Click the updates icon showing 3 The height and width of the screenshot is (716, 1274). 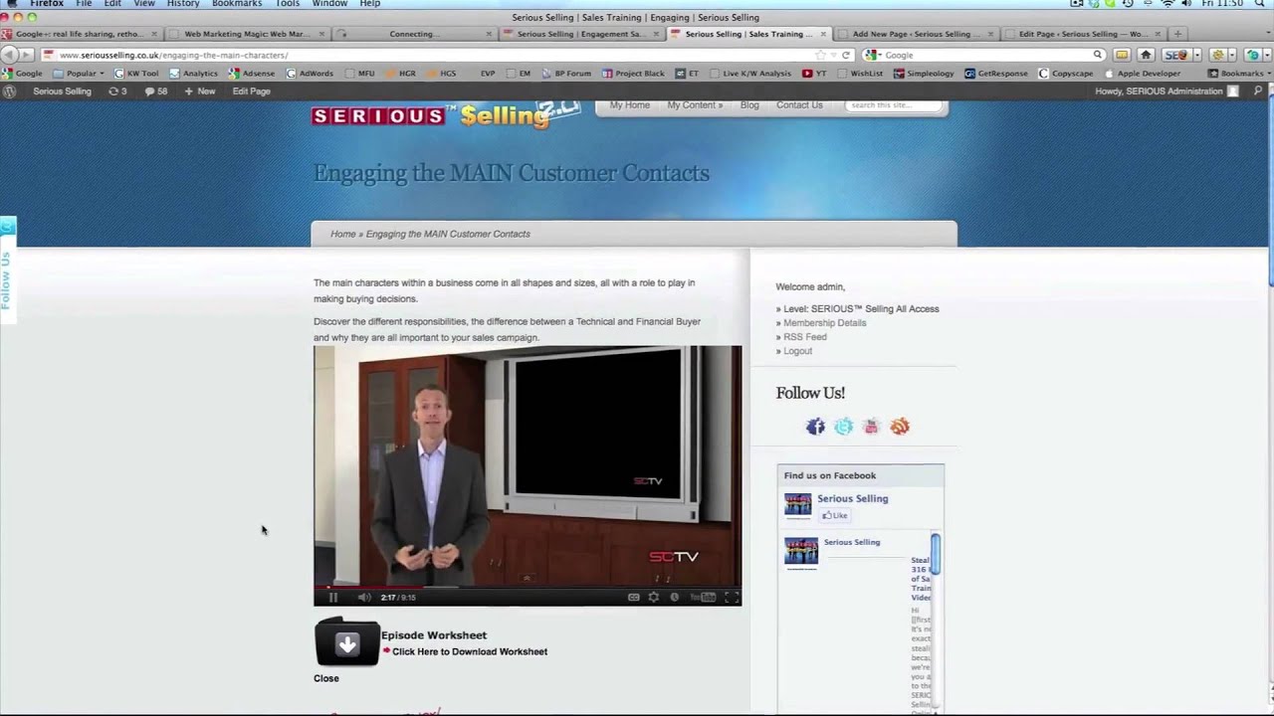[117, 90]
